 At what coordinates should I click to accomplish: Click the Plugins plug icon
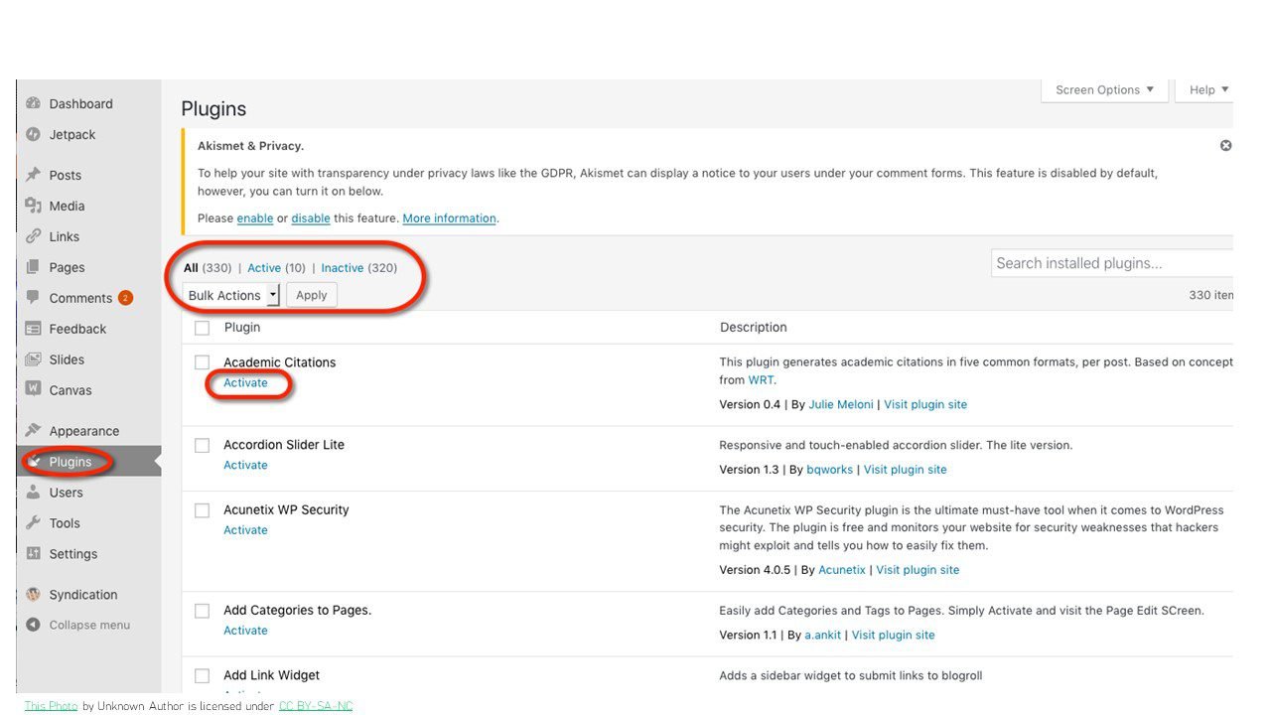pyautogui.click(x=35, y=461)
